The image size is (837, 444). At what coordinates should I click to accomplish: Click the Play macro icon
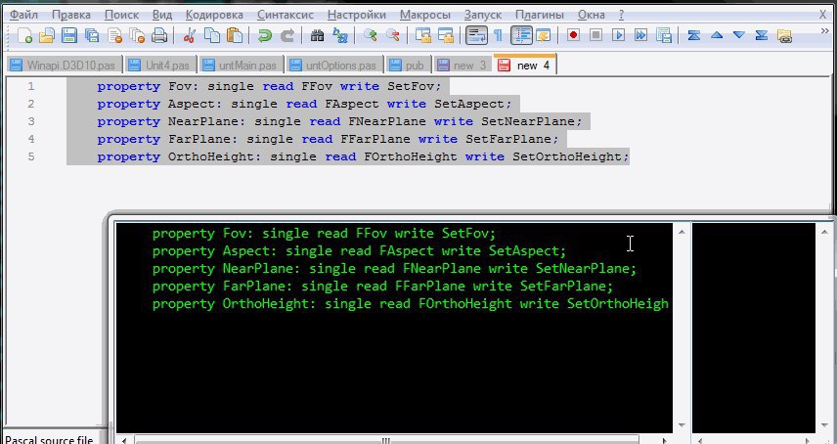pos(618,36)
